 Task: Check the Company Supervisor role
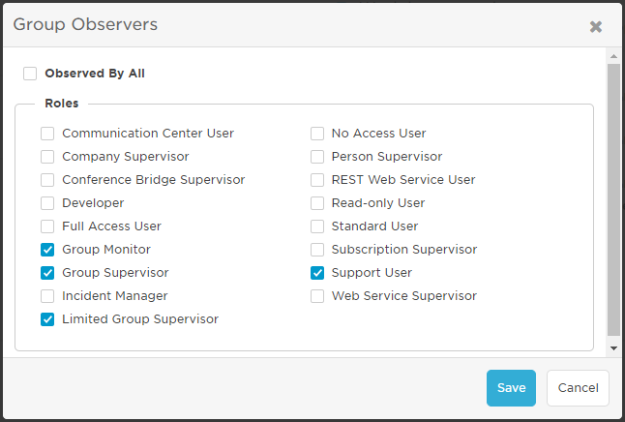pyautogui.click(x=47, y=157)
